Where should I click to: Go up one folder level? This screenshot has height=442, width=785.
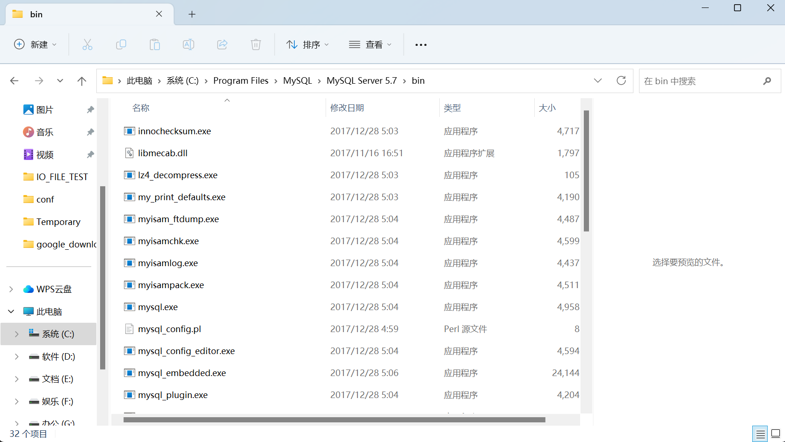pyautogui.click(x=82, y=81)
